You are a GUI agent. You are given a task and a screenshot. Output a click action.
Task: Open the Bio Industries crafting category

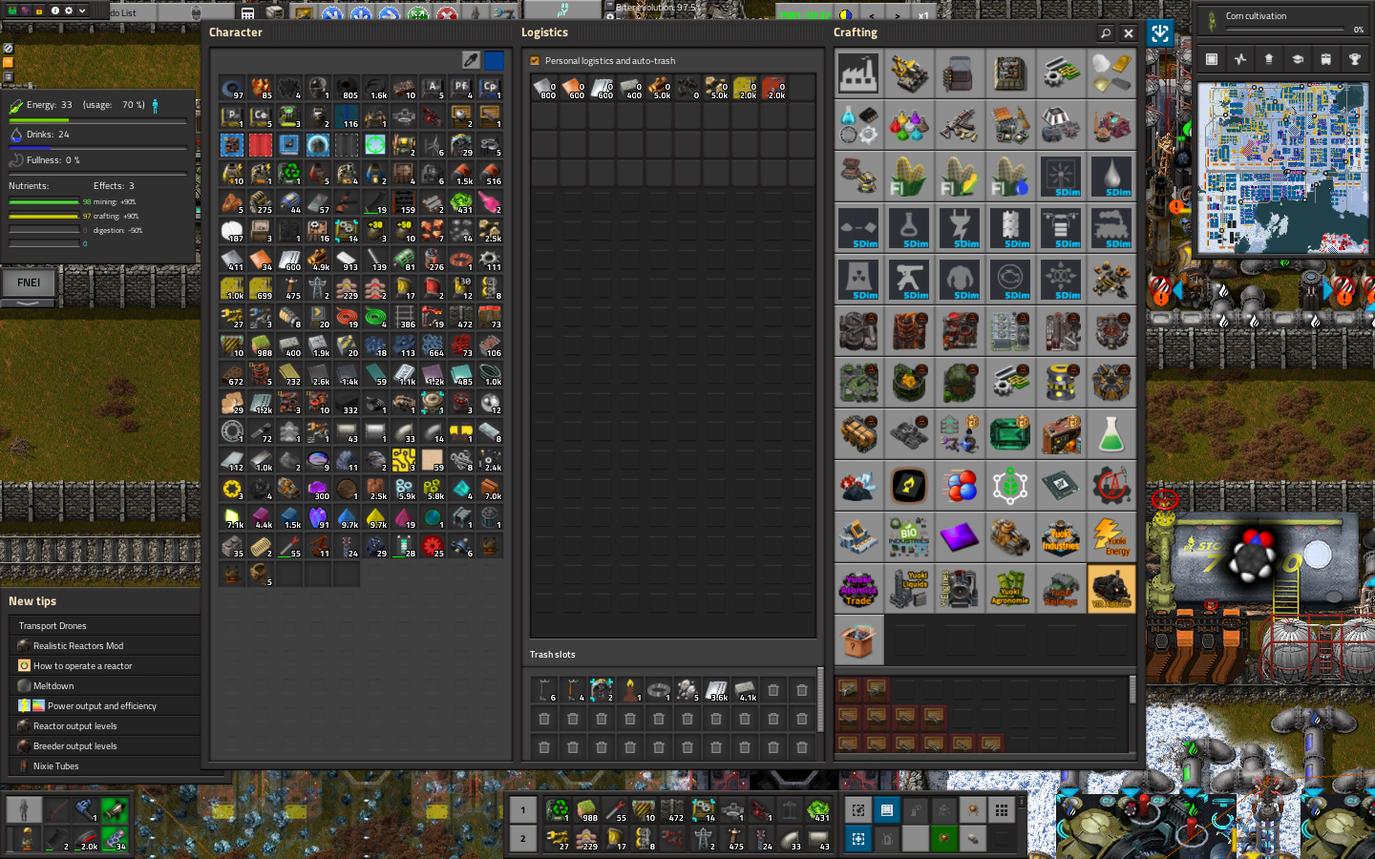(x=909, y=536)
